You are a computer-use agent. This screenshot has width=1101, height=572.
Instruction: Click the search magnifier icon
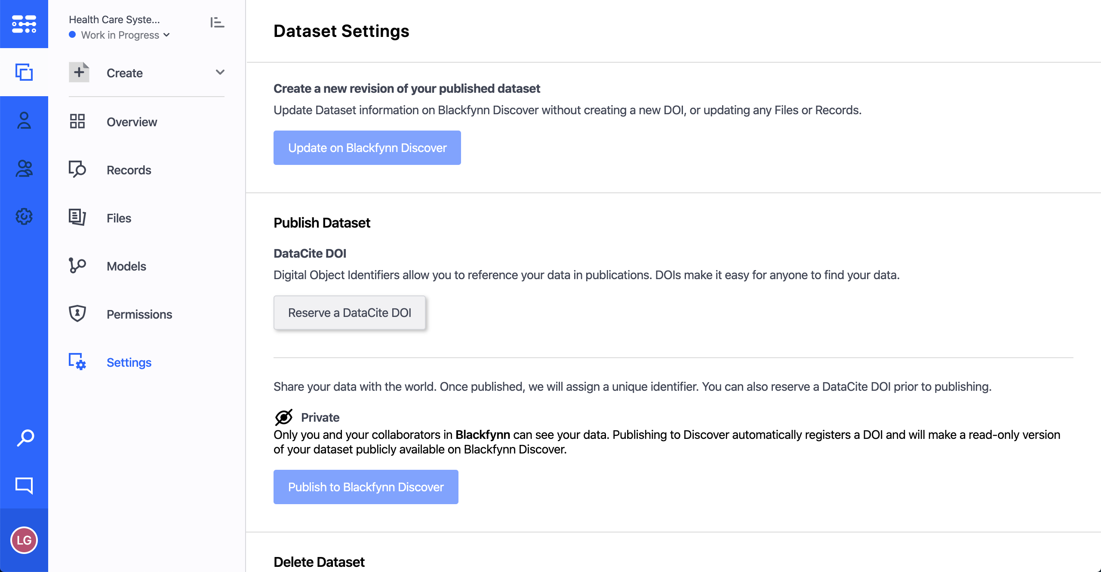click(x=25, y=438)
